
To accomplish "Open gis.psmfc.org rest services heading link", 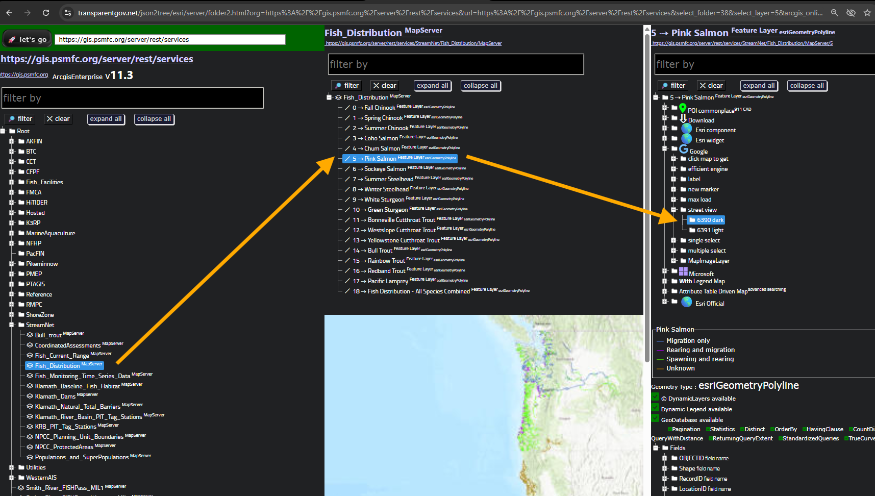I will [x=97, y=59].
